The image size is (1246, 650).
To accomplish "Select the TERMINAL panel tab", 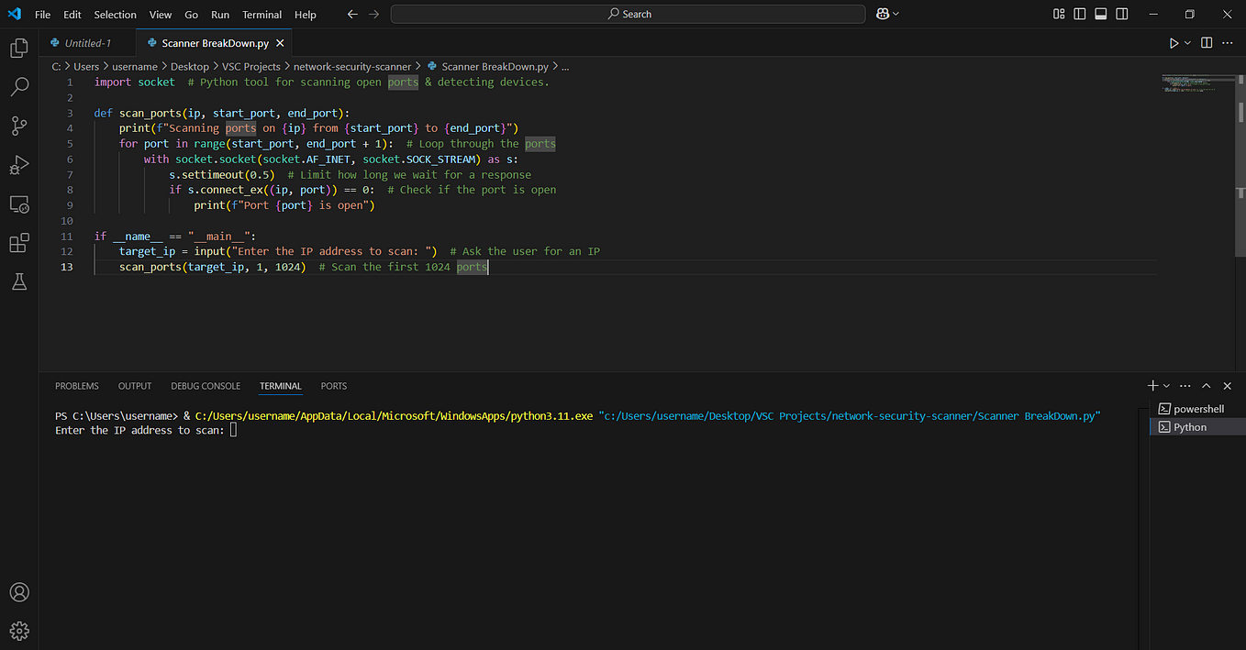I will coord(281,386).
